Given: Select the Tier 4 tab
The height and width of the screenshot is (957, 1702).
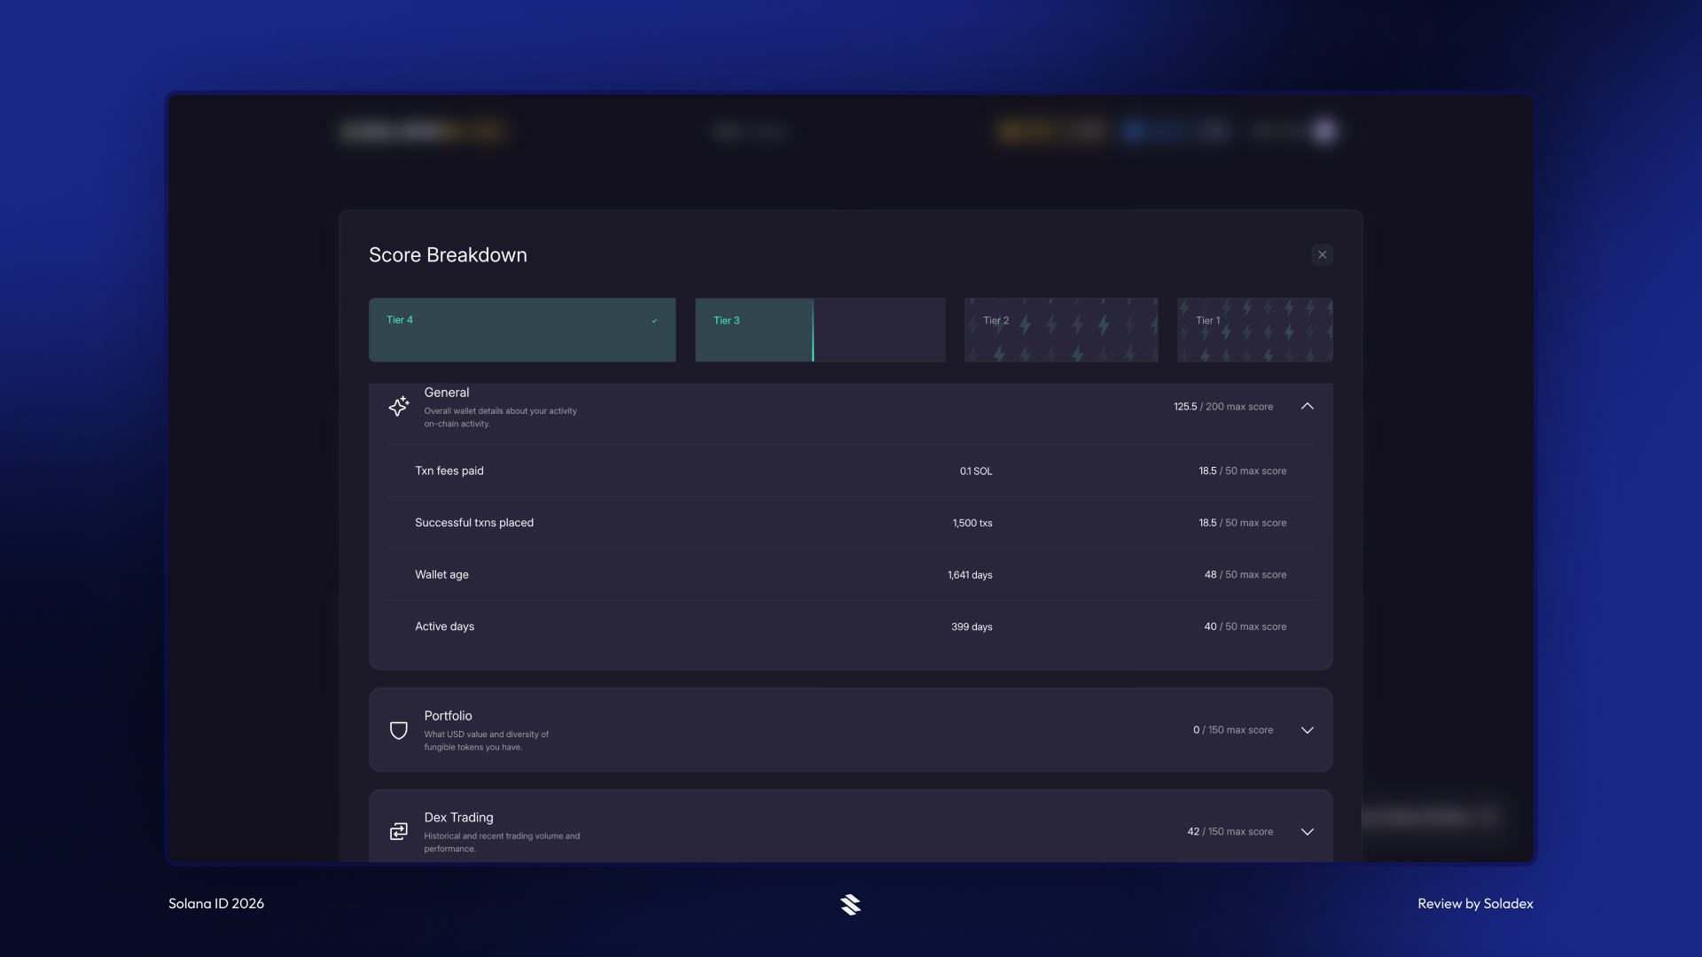Looking at the screenshot, I should [522, 330].
